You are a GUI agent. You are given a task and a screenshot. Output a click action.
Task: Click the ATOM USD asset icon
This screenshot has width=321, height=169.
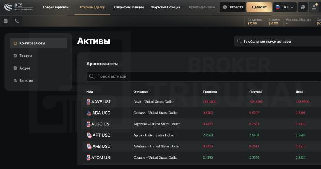click(x=89, y=157)
